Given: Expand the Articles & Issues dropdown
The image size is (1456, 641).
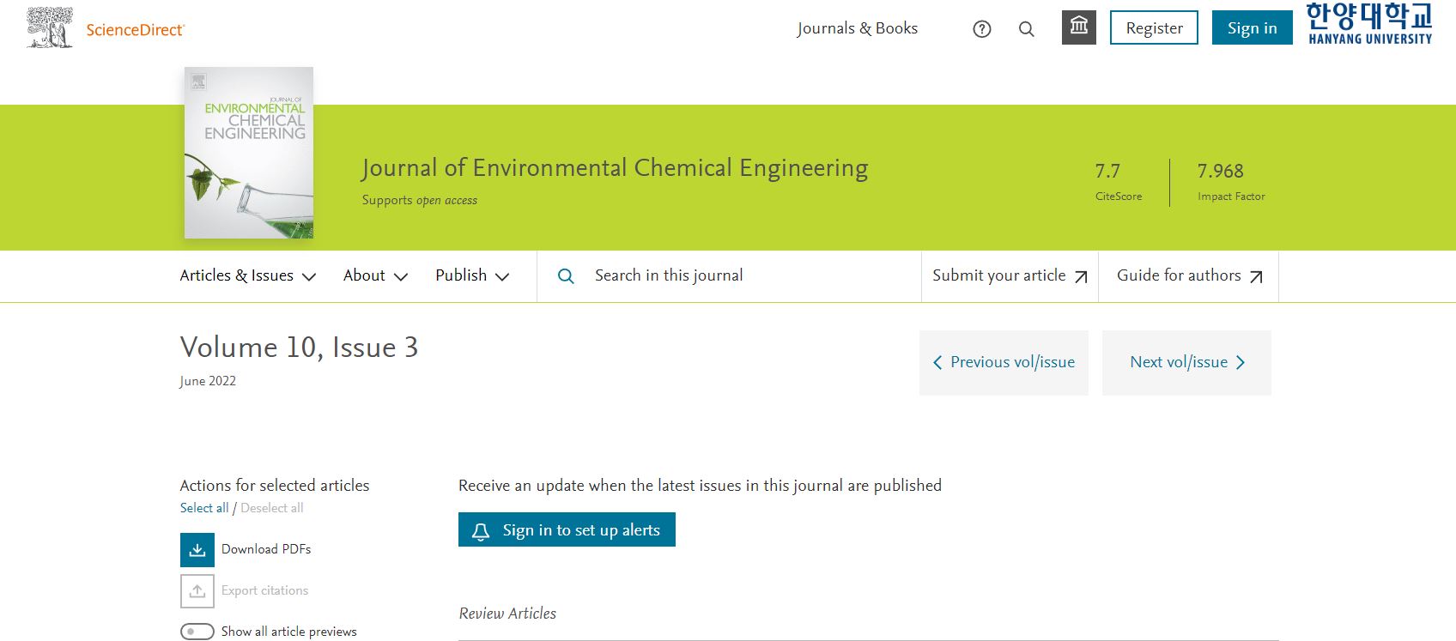Looking at the screenshot, I should pyautogui.click(x=247, y=275).
